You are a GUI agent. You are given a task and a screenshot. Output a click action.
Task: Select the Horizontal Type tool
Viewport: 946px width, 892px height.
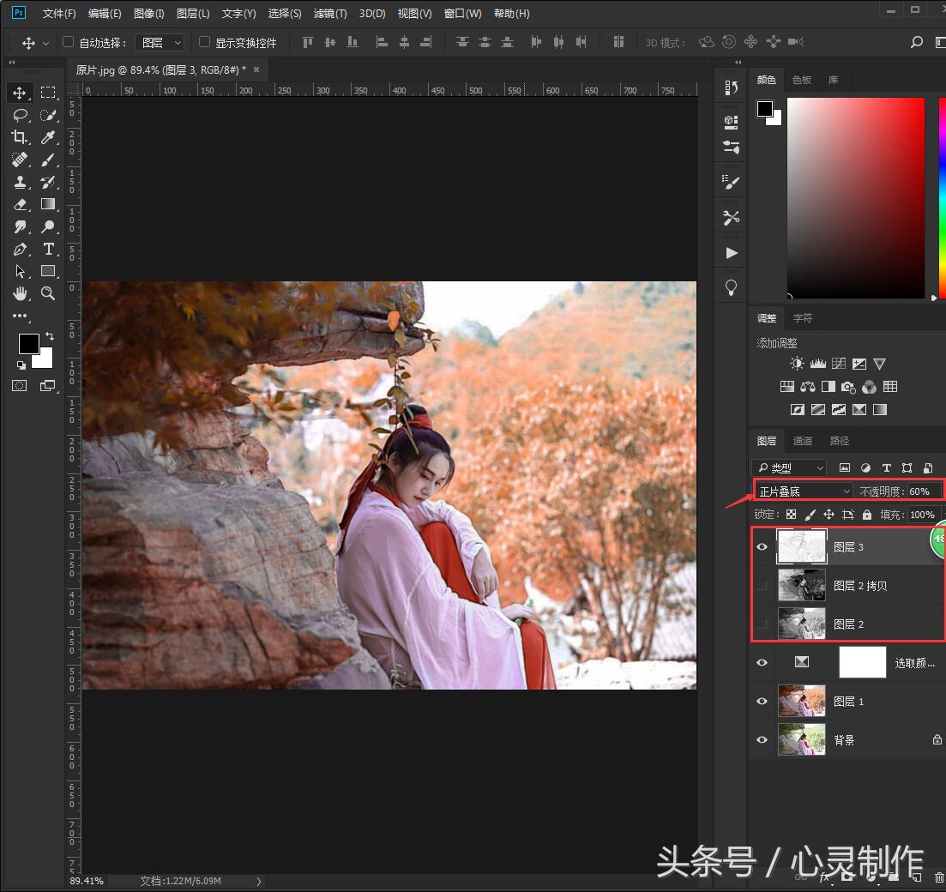[48, 249]
